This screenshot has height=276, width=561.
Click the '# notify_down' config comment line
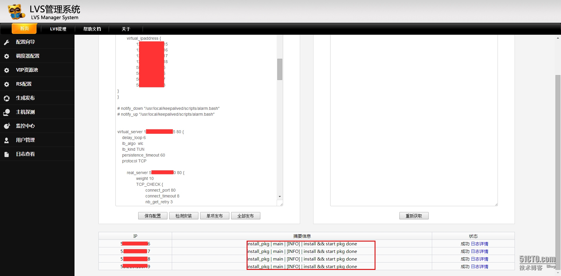coord(168,108)
